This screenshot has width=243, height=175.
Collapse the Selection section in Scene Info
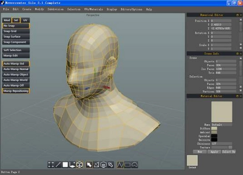coord(188,77)
